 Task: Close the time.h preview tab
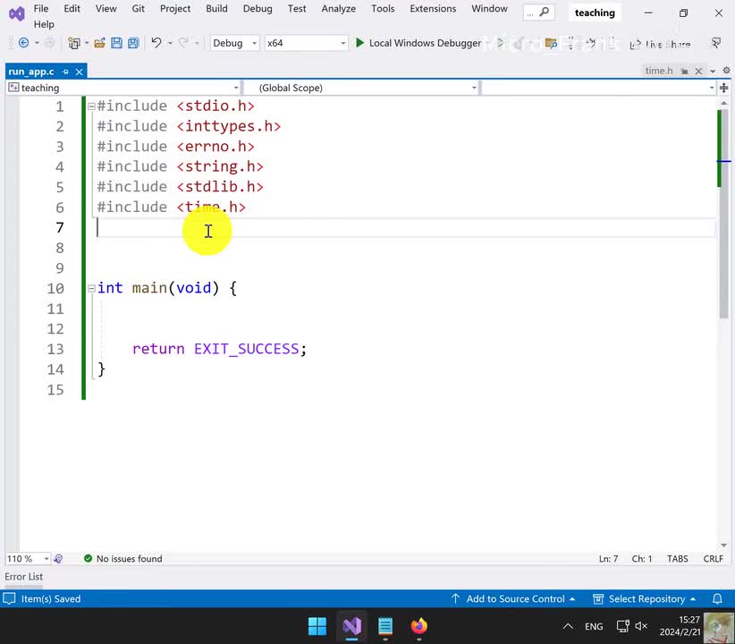698,71
